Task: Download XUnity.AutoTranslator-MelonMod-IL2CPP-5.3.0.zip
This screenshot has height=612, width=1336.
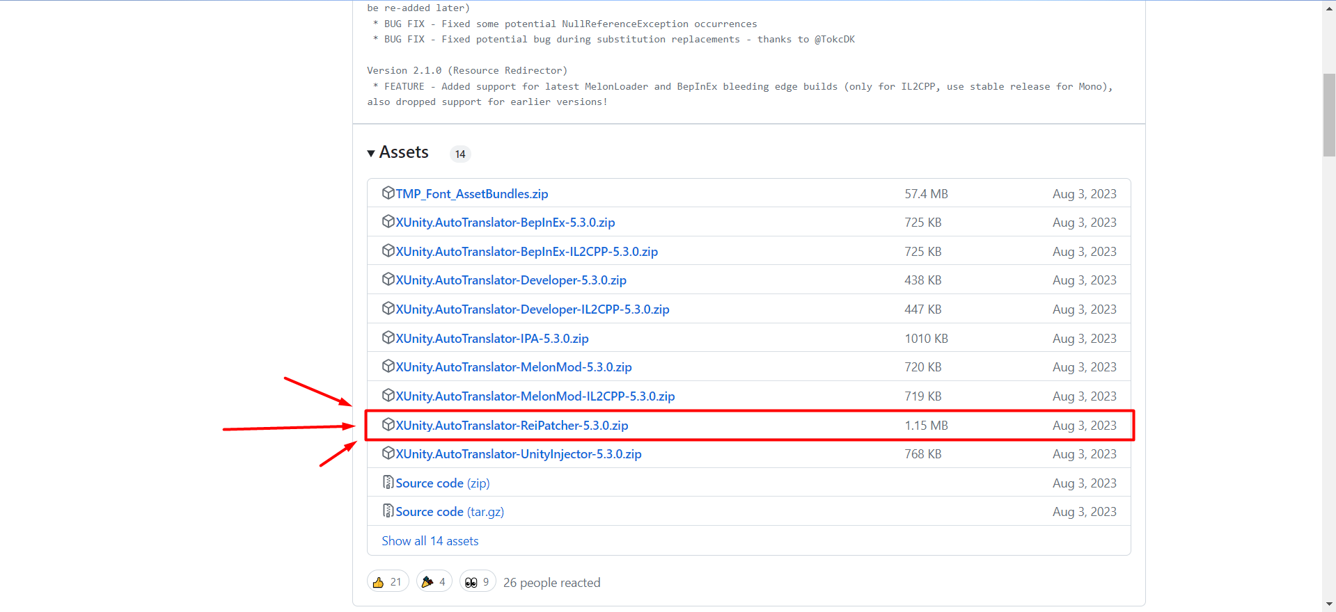Action: (x=535, y=396)
